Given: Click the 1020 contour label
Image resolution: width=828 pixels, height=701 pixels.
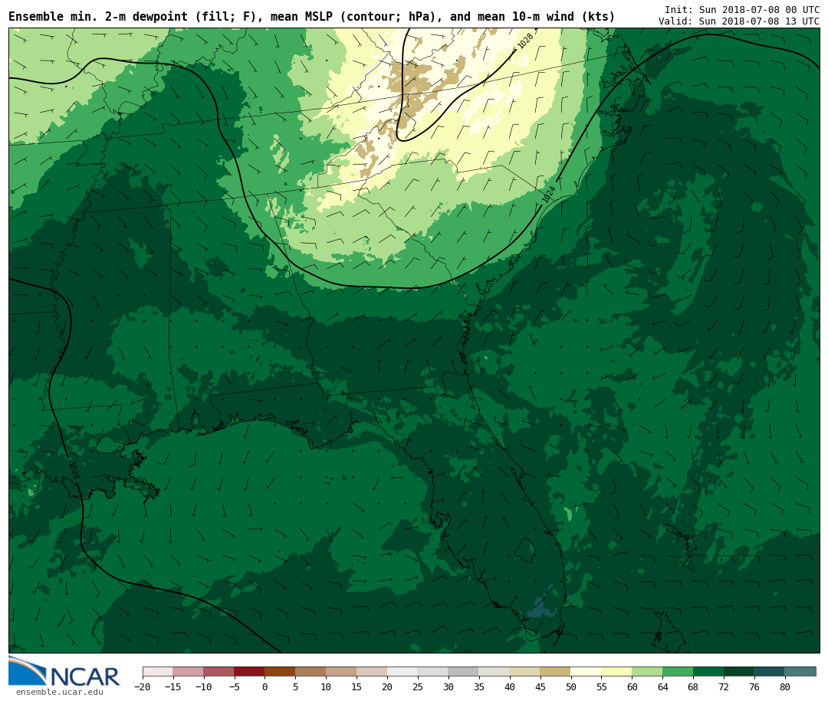Looking at the screenshot, I should pos(74,470).
